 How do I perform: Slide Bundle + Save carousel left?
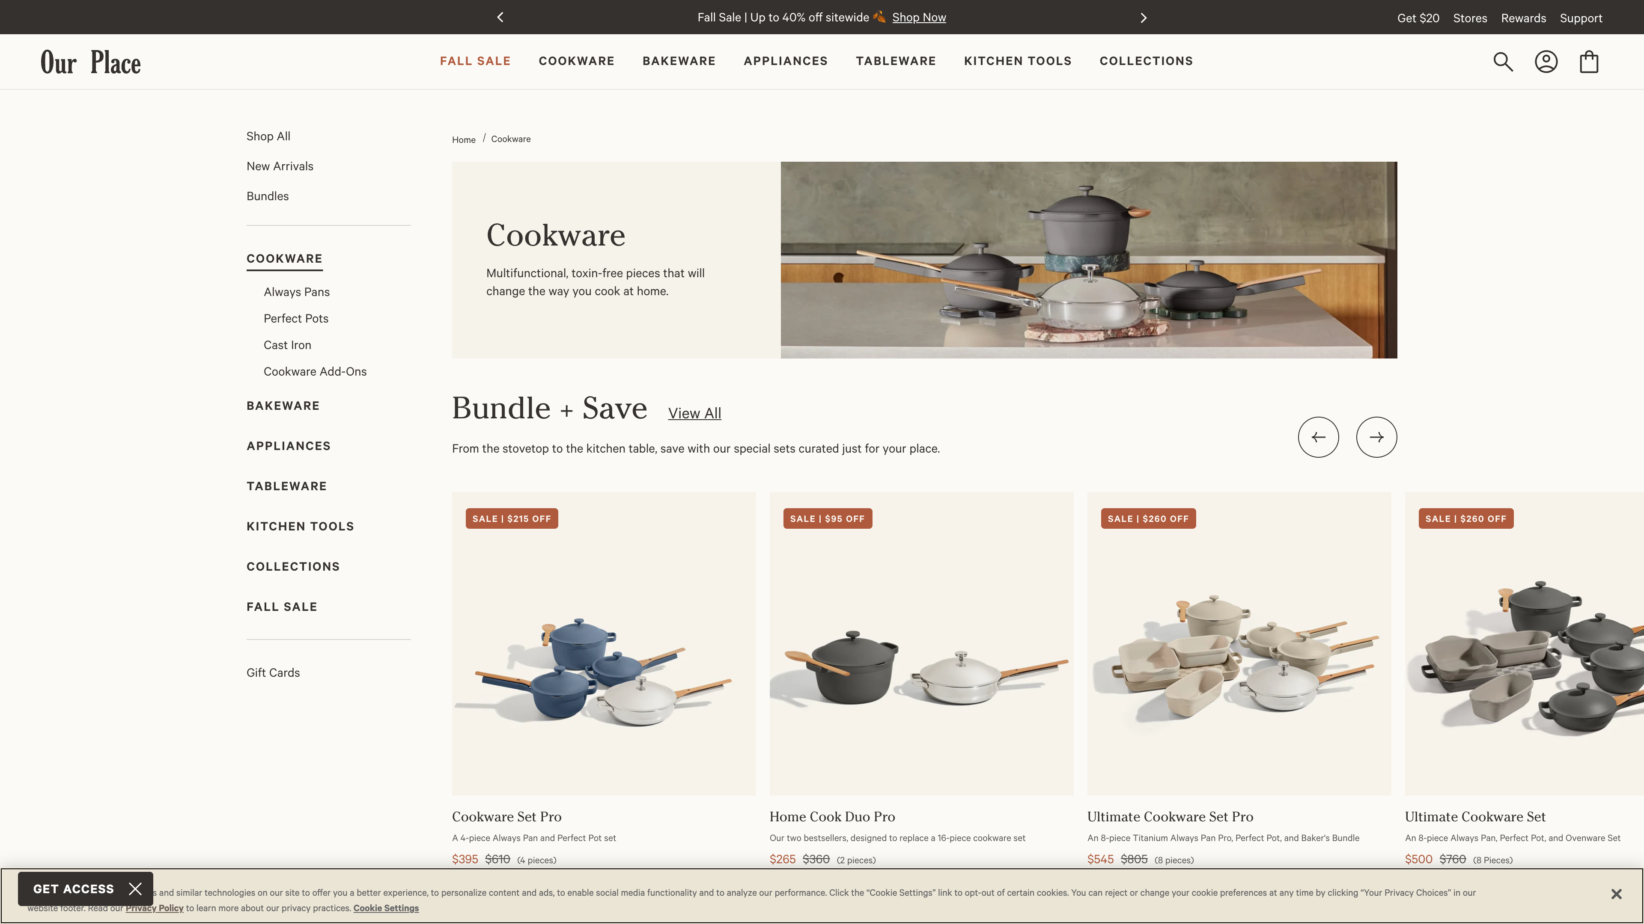(1318, 437)
